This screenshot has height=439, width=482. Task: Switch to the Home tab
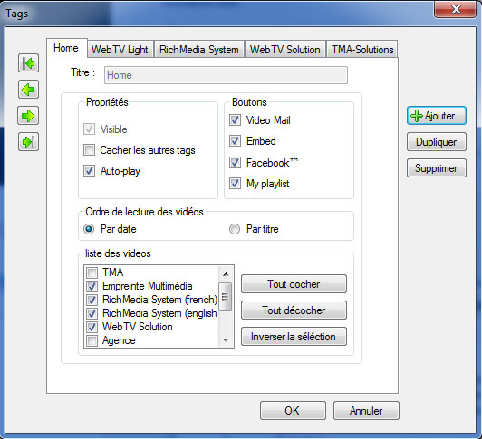(x=66, y=48)
